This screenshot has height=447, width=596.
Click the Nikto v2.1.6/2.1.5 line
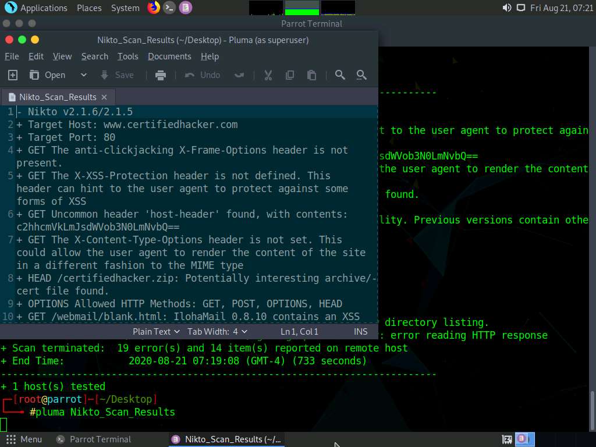[75, 112]
